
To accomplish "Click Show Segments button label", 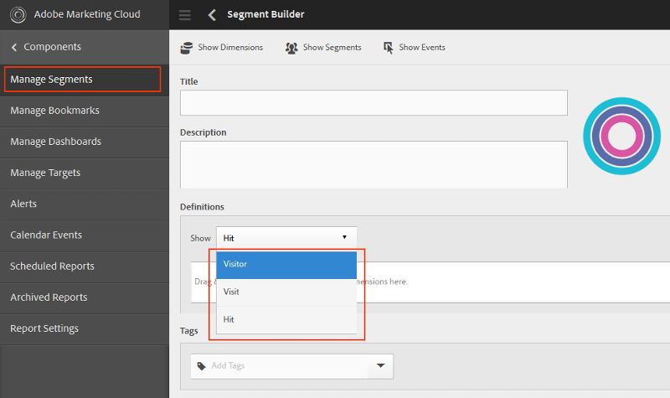I will coord(332,48).
